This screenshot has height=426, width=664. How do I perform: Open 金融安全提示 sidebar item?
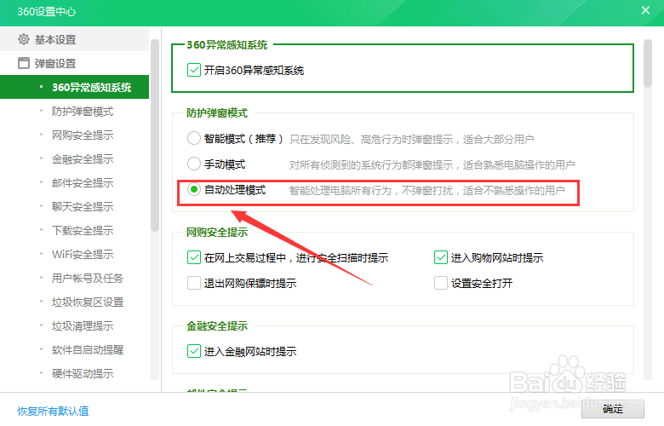[83, 159]
